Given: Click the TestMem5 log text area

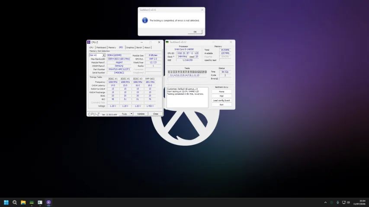Looking at the screenshot, I should (187, 97).
